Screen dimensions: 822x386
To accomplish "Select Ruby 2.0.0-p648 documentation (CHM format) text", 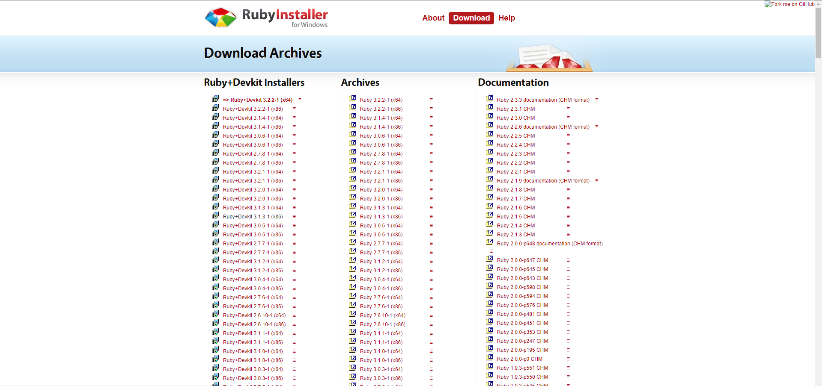I will (x=550, y=244).
